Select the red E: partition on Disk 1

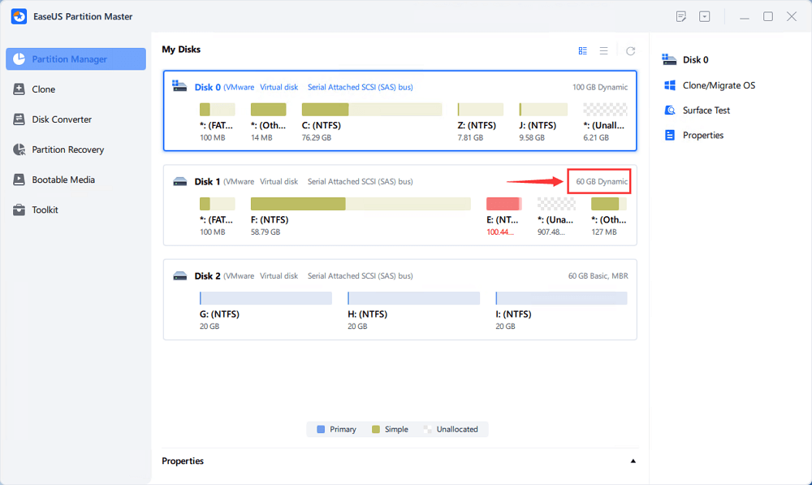[503, 204]
